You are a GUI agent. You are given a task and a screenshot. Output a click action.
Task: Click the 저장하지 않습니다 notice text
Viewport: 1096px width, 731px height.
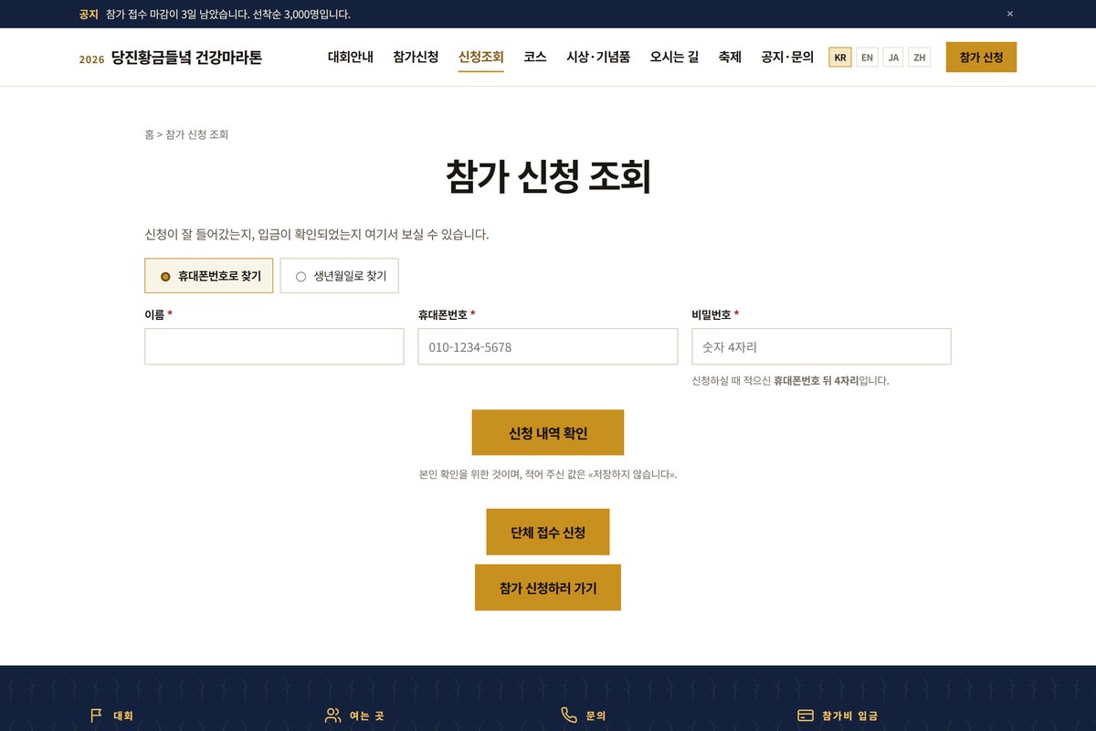coord(631,475)
